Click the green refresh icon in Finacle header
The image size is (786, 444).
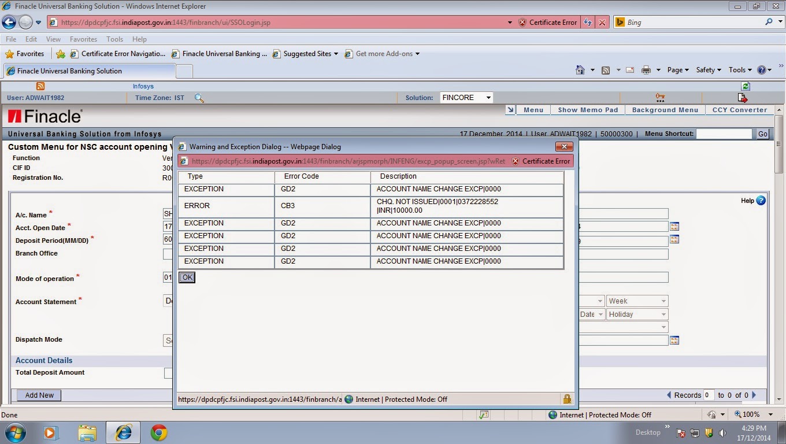[746, 86]
